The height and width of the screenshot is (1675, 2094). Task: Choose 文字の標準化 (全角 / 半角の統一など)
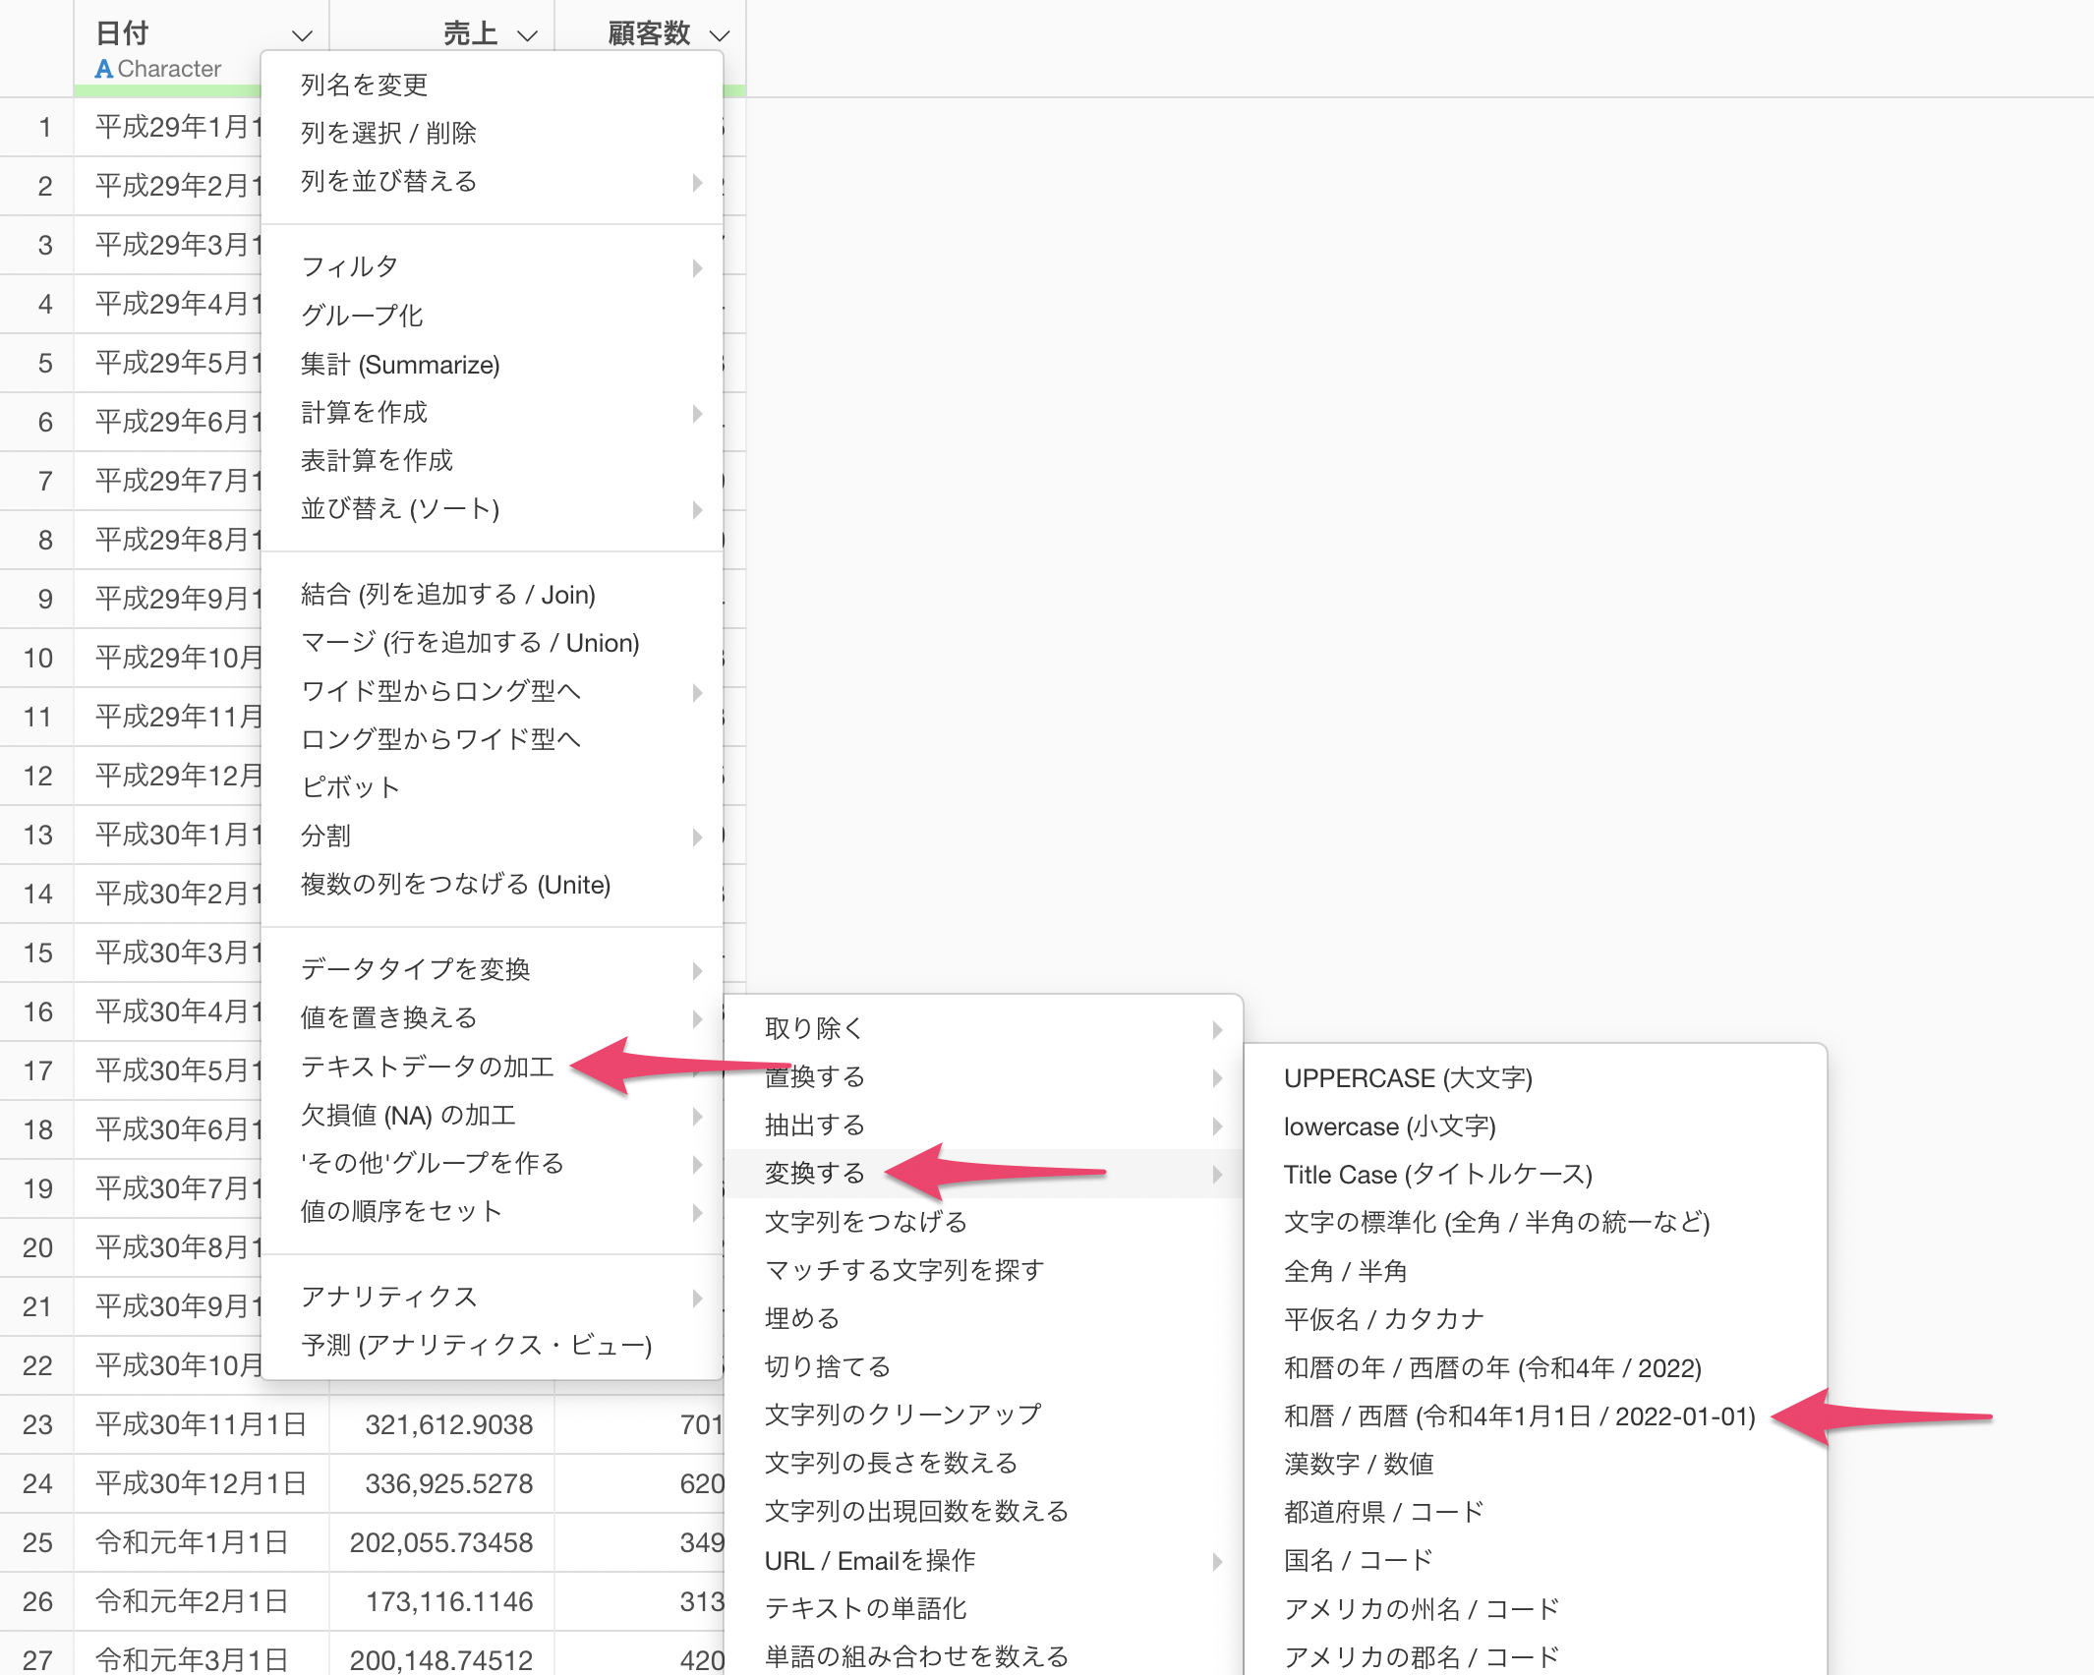coord(1536,1223)
